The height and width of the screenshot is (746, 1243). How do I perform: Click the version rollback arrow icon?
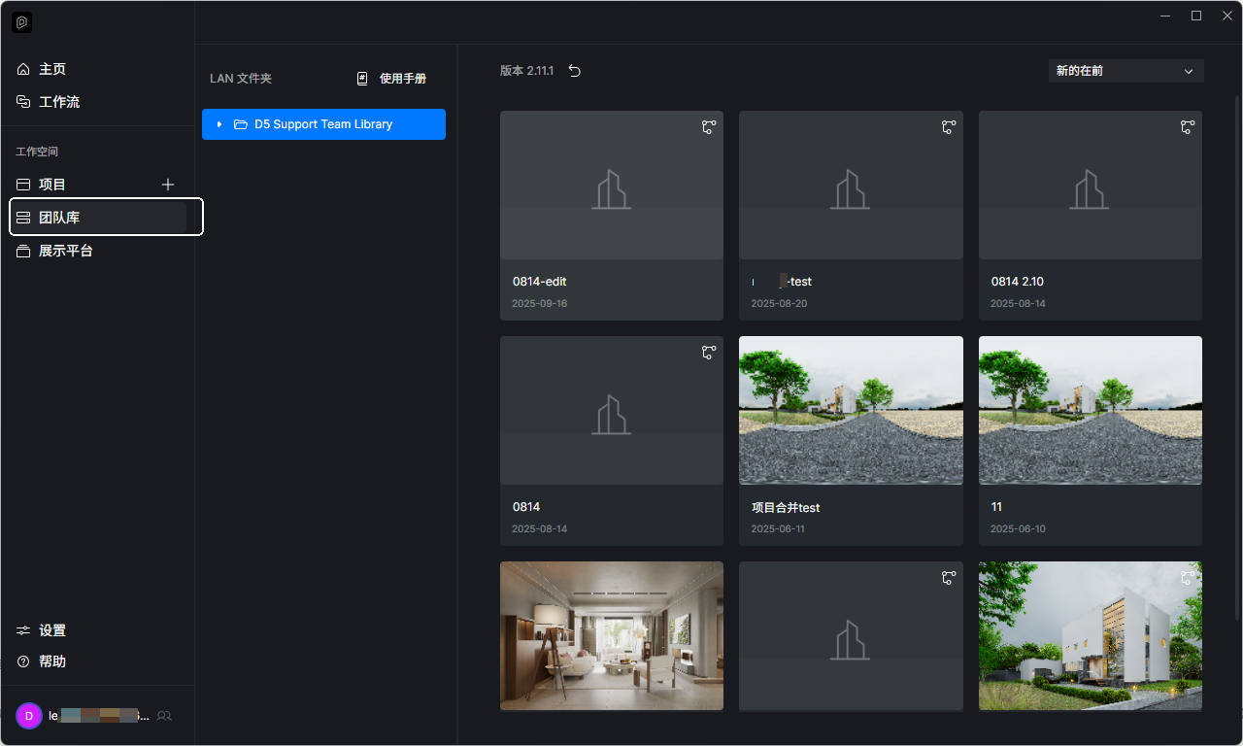tap(575, 71)
